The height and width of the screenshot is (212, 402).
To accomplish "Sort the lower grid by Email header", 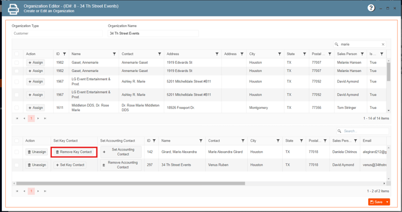I will [367, 141].
